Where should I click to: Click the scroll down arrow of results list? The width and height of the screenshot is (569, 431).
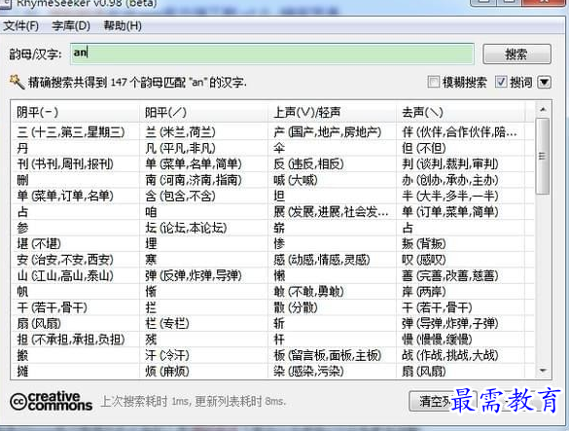click(543, 371)
